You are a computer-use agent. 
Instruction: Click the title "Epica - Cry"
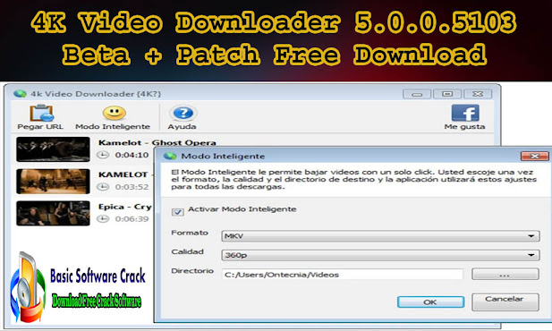pyautogui.click(x=125, y=207)
